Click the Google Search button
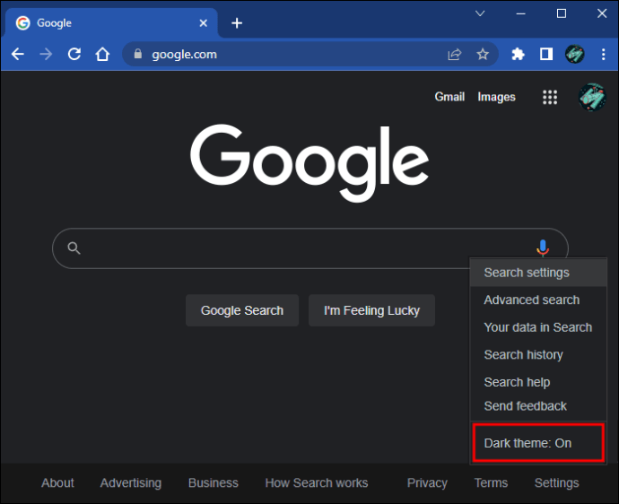The image size is (619, 504). click(x=242, y=310)
